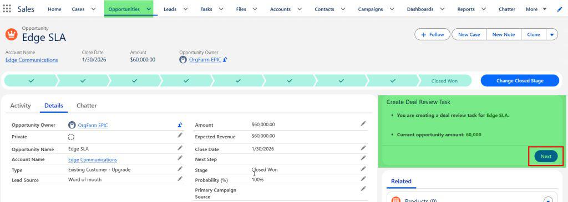The image size is (568, 202).
Task: Expand the Cases tab dropdown chevron
Action: 93,9
